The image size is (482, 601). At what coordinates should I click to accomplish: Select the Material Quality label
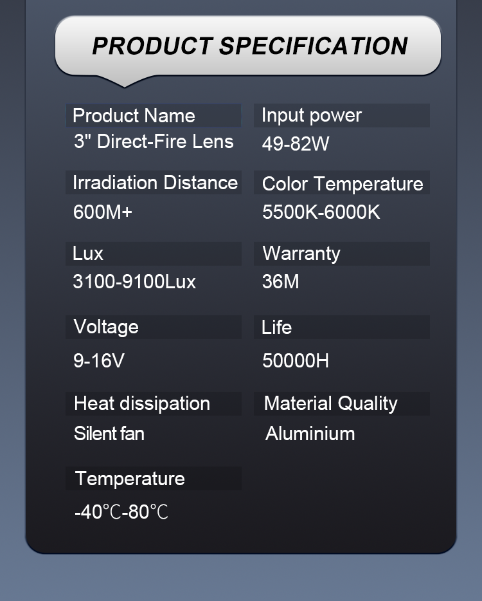(x=331, y=403)
